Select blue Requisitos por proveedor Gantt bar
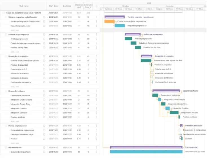This screenshot has width=207, height=158. [120, 26]
